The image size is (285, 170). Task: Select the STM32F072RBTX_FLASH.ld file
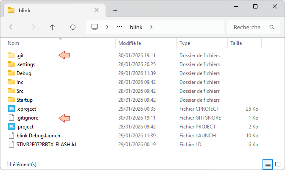pyautogui.click(x=46, y=145)
